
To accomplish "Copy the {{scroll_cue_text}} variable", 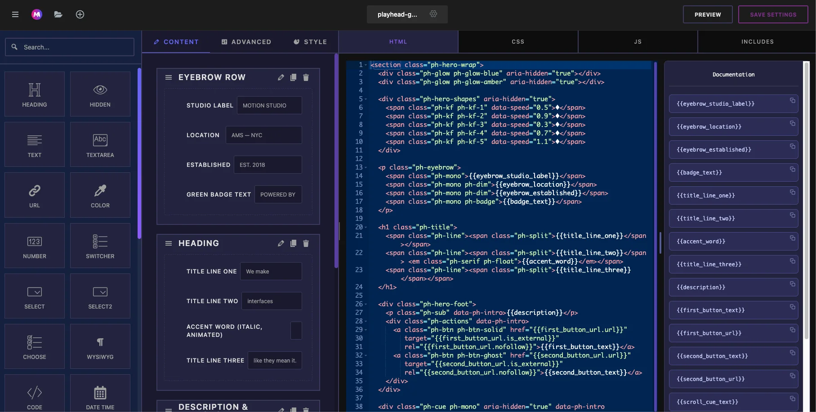I will (x=793, y=399).
